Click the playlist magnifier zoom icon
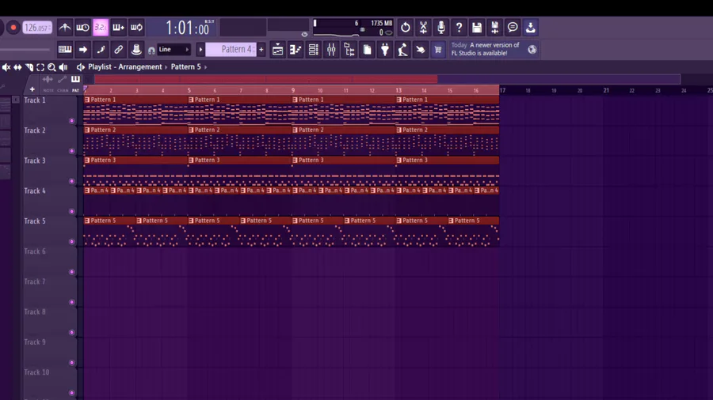This screenshot has height=400, width=713. [51, 67]
